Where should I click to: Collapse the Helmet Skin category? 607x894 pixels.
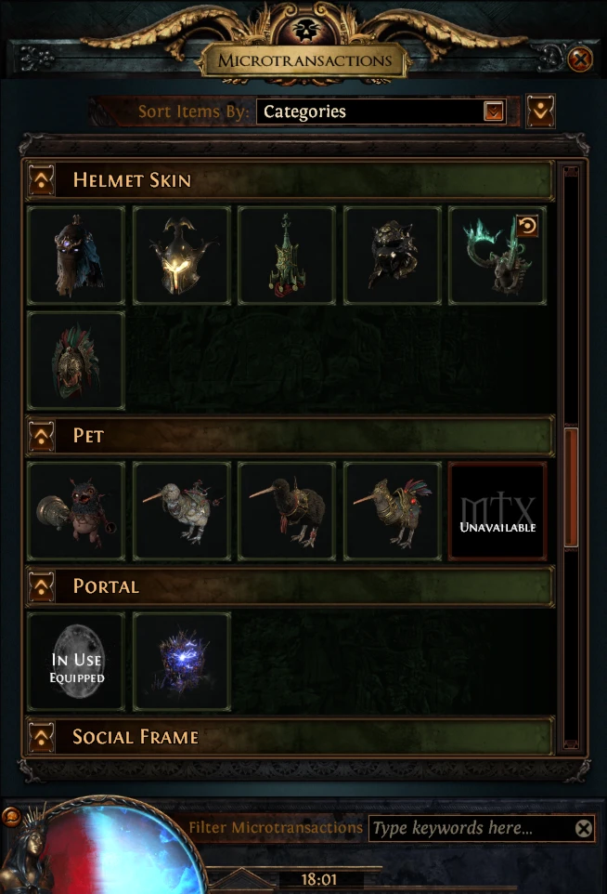coord(42,180)
